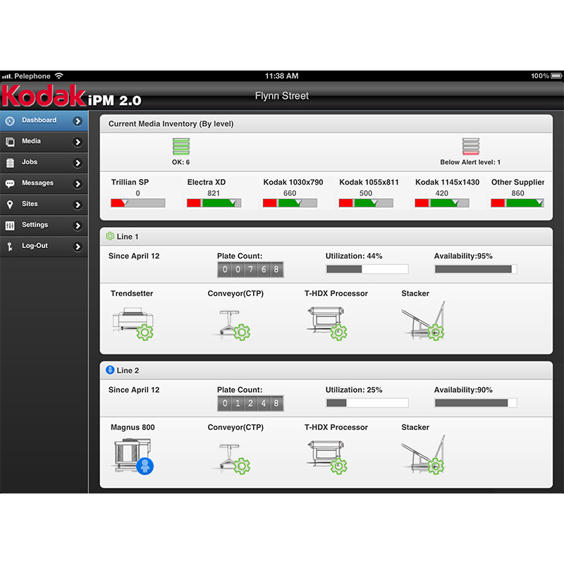This screenshot has width=564, height=564.
Task: Click the Settings sliders icon
Action: (x=10, y=226)
